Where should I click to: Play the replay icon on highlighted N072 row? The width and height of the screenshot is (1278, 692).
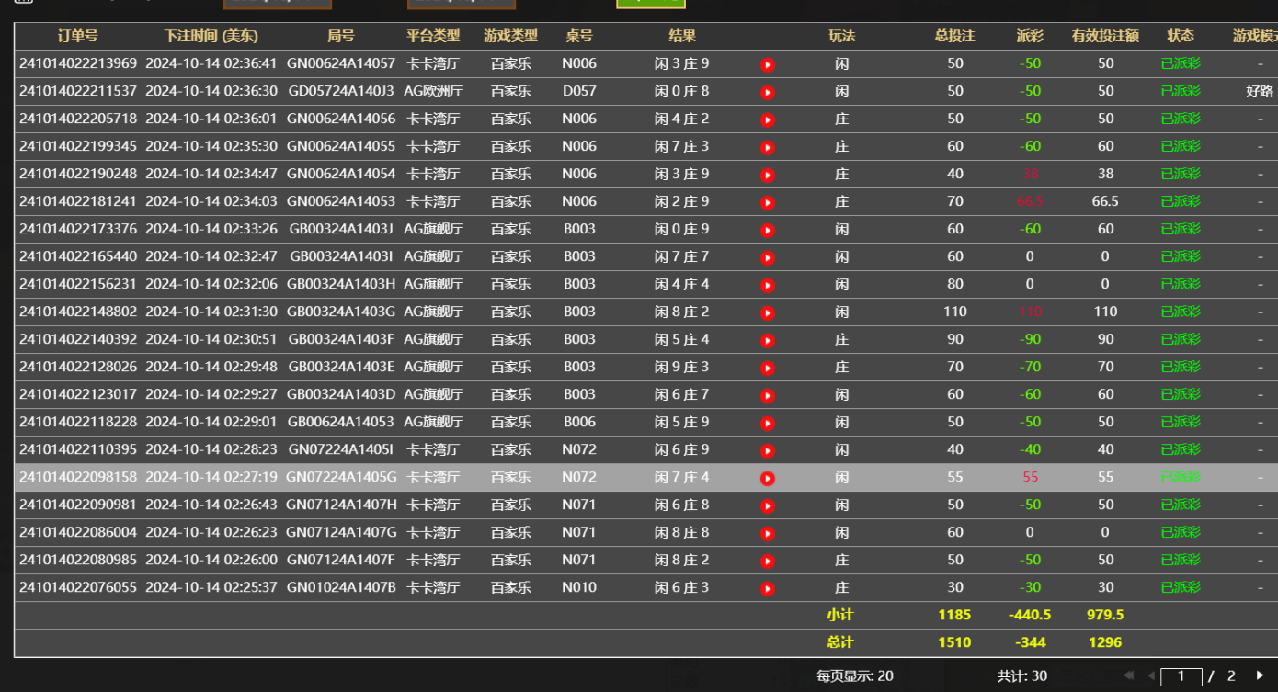pyautogui.click(x=768, y=477)
